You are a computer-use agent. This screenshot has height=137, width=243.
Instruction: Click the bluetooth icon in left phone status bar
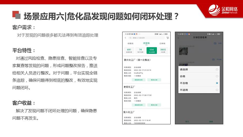point(155,34)
